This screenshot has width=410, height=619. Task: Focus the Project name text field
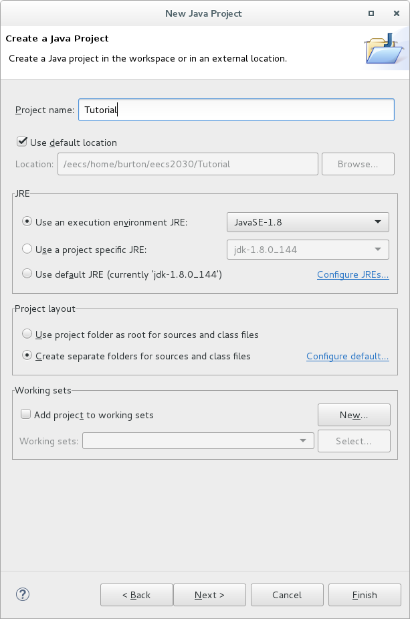click(x=236, y=110)
